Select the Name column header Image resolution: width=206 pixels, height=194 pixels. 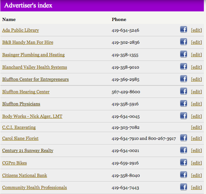point(9,20)
